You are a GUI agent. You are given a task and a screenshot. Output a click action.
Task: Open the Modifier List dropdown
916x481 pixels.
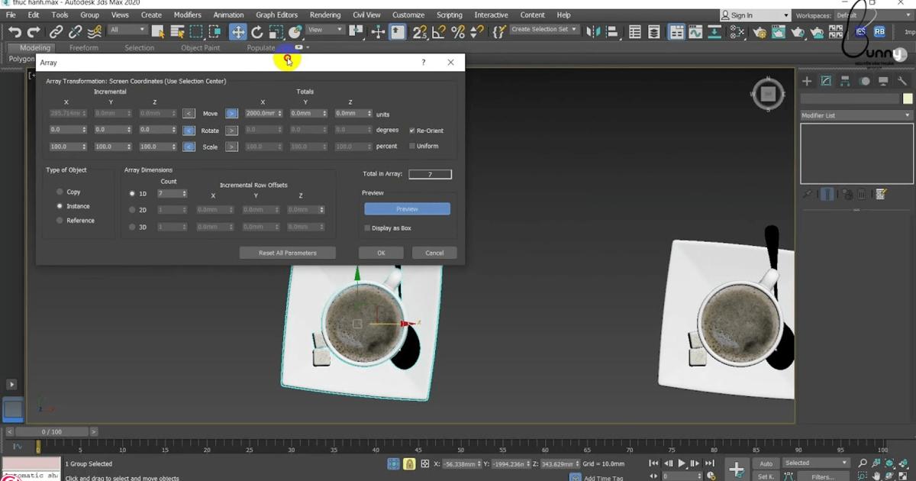pyautogui.click(x=855, y=115)
